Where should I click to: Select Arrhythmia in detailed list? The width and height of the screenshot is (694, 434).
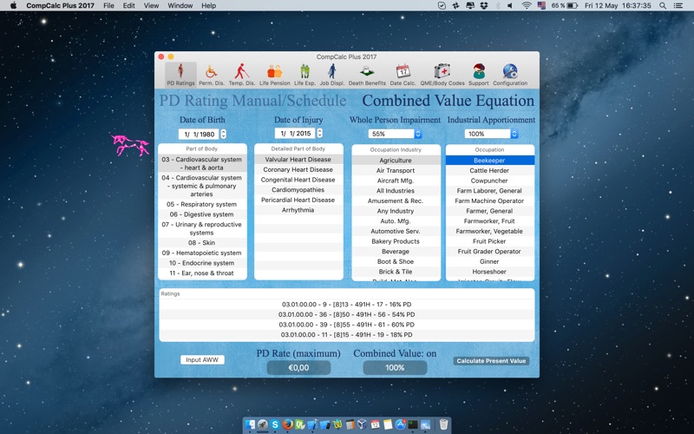[x=298, y=210]
